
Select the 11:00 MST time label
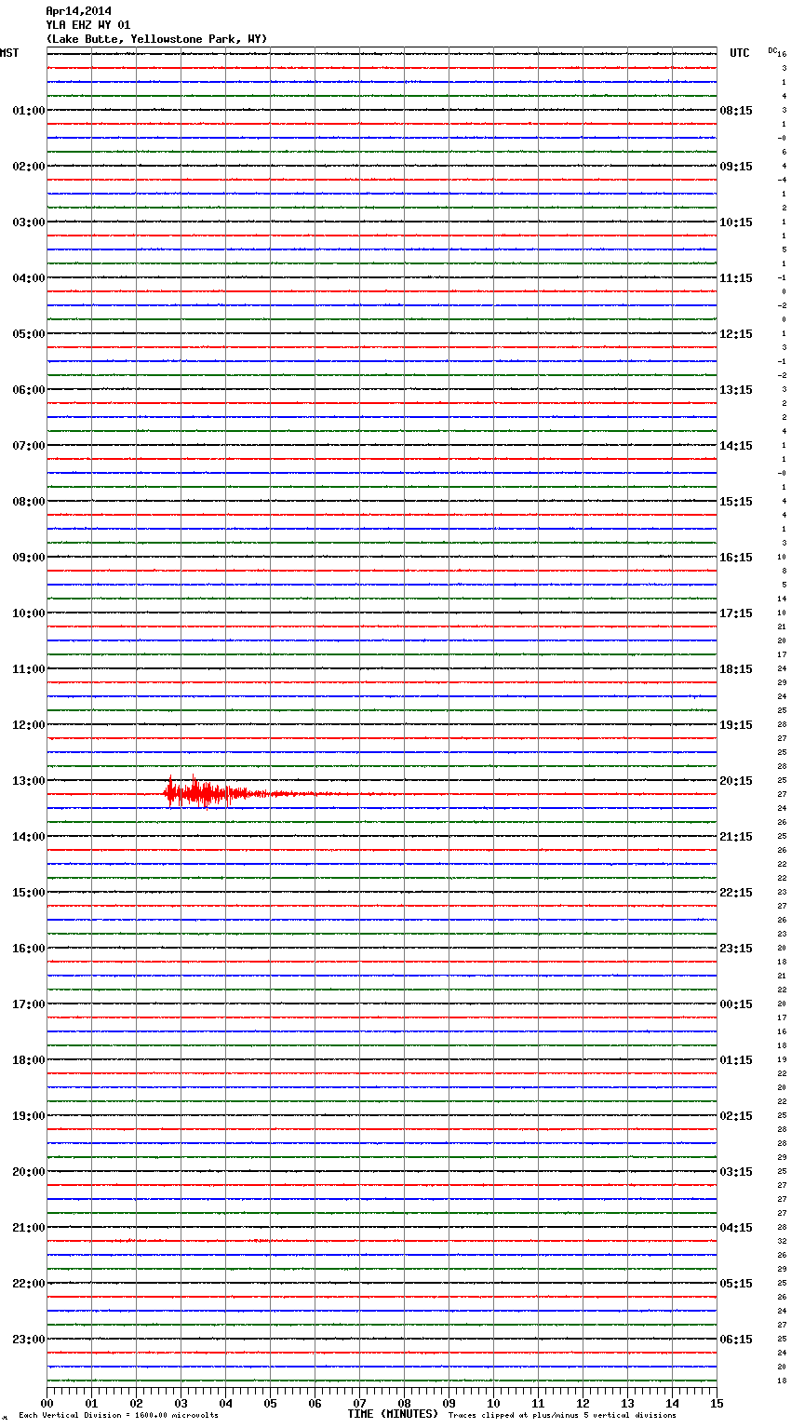tap(28, 669)
